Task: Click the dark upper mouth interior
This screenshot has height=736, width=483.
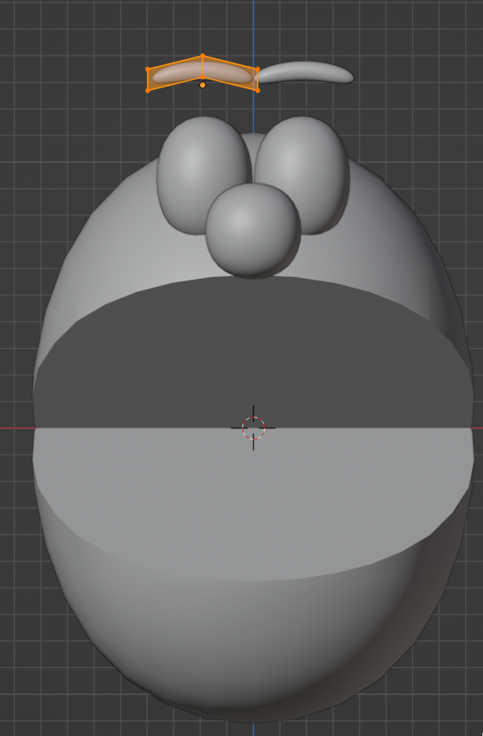Action: pos(251,352)
